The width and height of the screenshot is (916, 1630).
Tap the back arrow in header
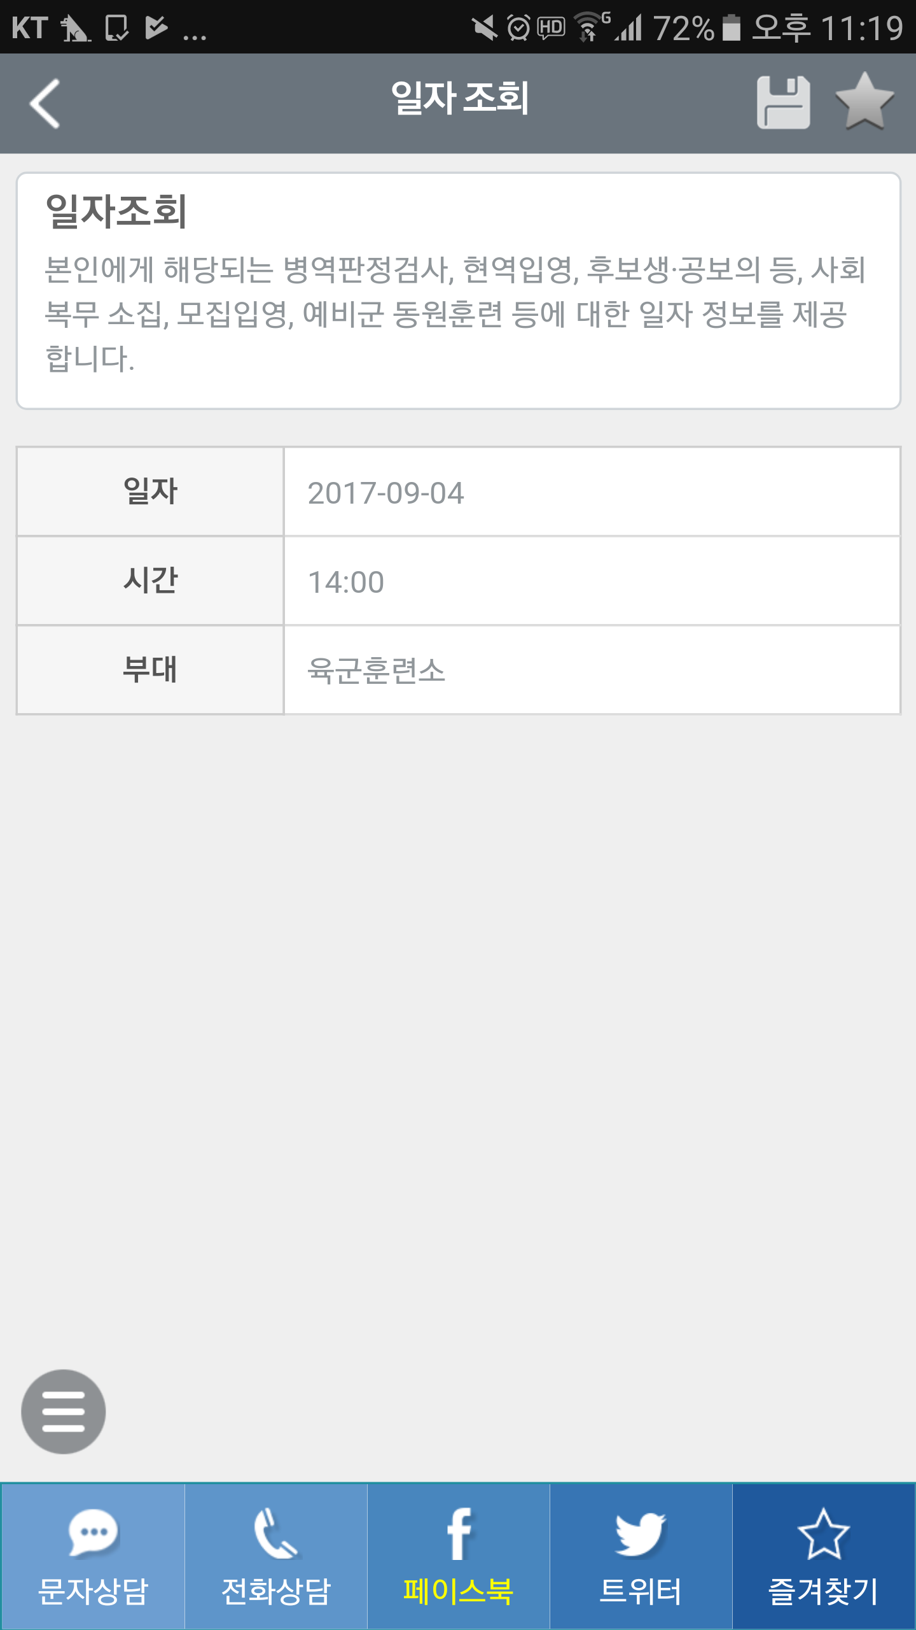click(46, 103)
